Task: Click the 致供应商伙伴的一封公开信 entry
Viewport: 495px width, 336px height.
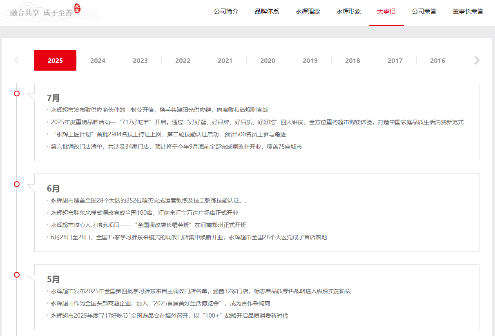Action: (160, 110)
